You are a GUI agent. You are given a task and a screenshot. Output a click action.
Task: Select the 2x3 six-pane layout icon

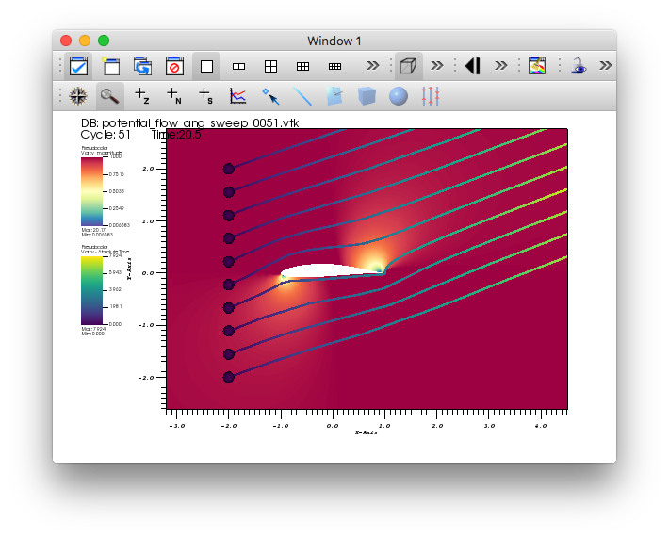click(x=302, y=66)
